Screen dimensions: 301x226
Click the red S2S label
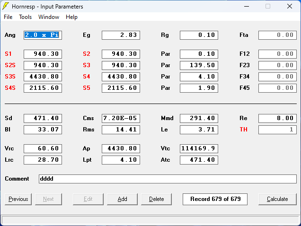coord(10,65)
